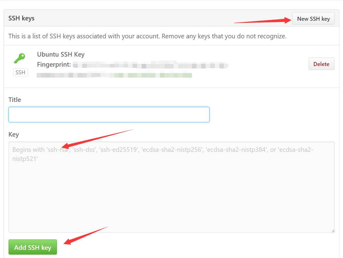Viewport: 343px width, 258px height.
Task: Focus the Key text area
Action: (171, 187)
